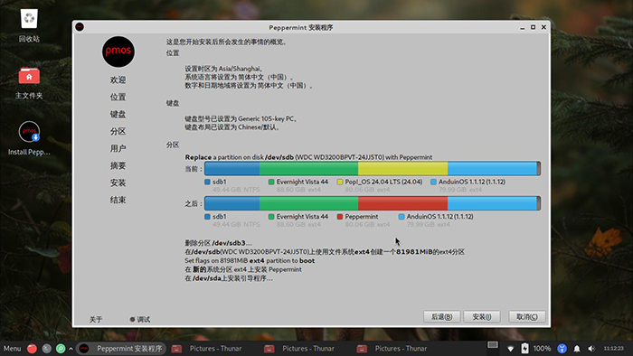
Task: Select the Finish step in sidebar
Action: [x=118, y=200]
